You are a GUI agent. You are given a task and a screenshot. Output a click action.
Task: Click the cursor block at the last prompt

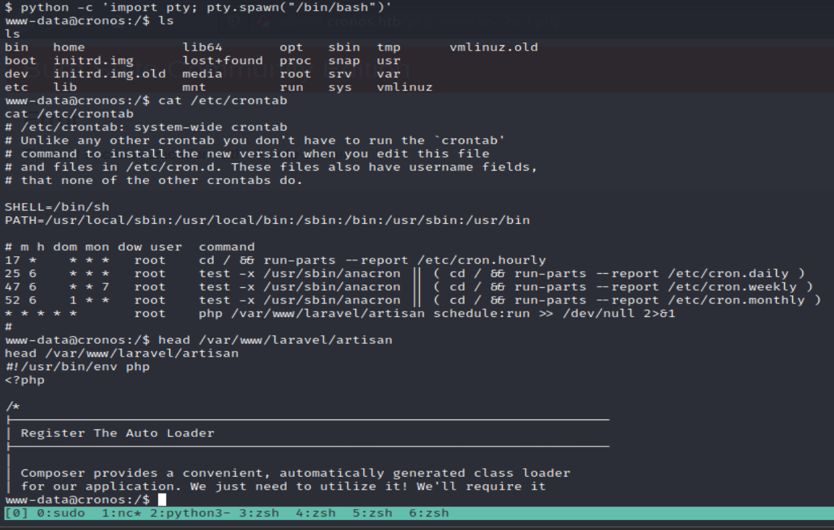tap(162, 500)
